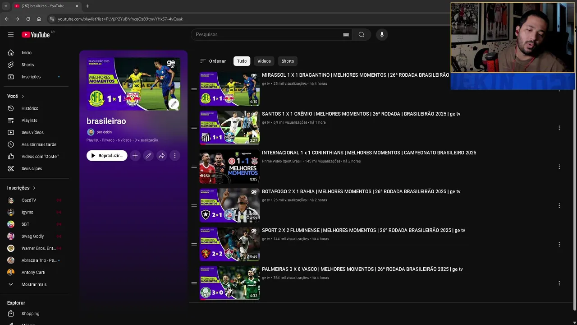Open playlist more options three-dot menu
Image resolution: width=577 pixels, height=325 pixels.
click(175, 156)
